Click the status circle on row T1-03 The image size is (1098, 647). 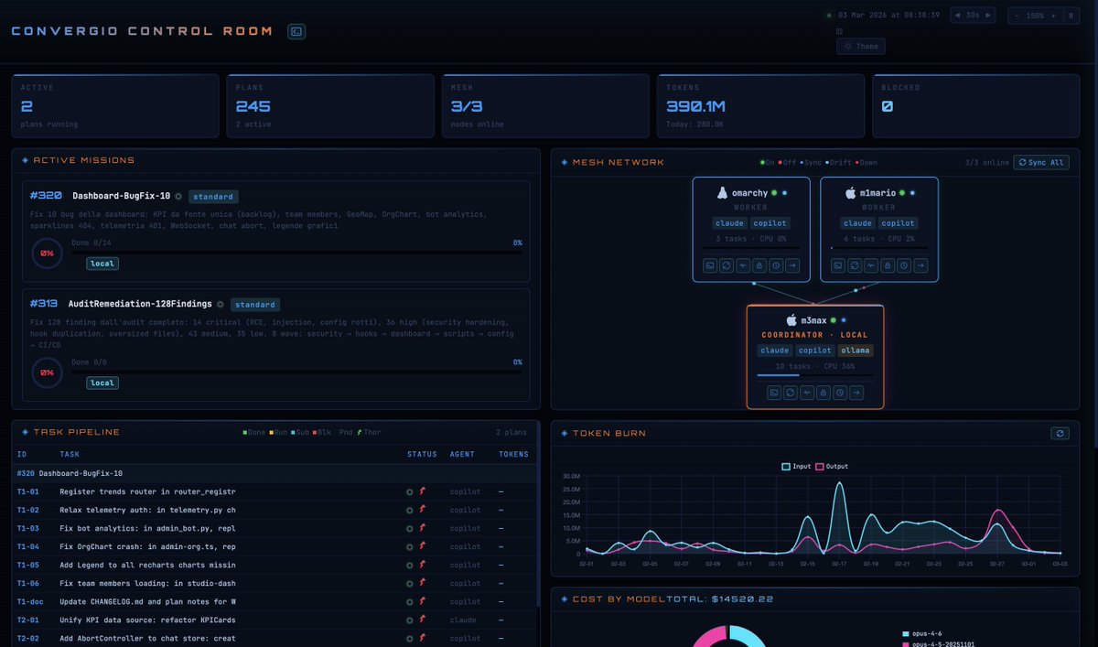[410, 529]
